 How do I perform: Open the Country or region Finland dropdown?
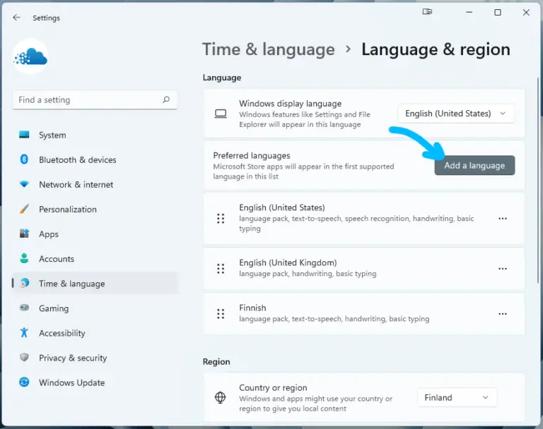click(457, 397)
